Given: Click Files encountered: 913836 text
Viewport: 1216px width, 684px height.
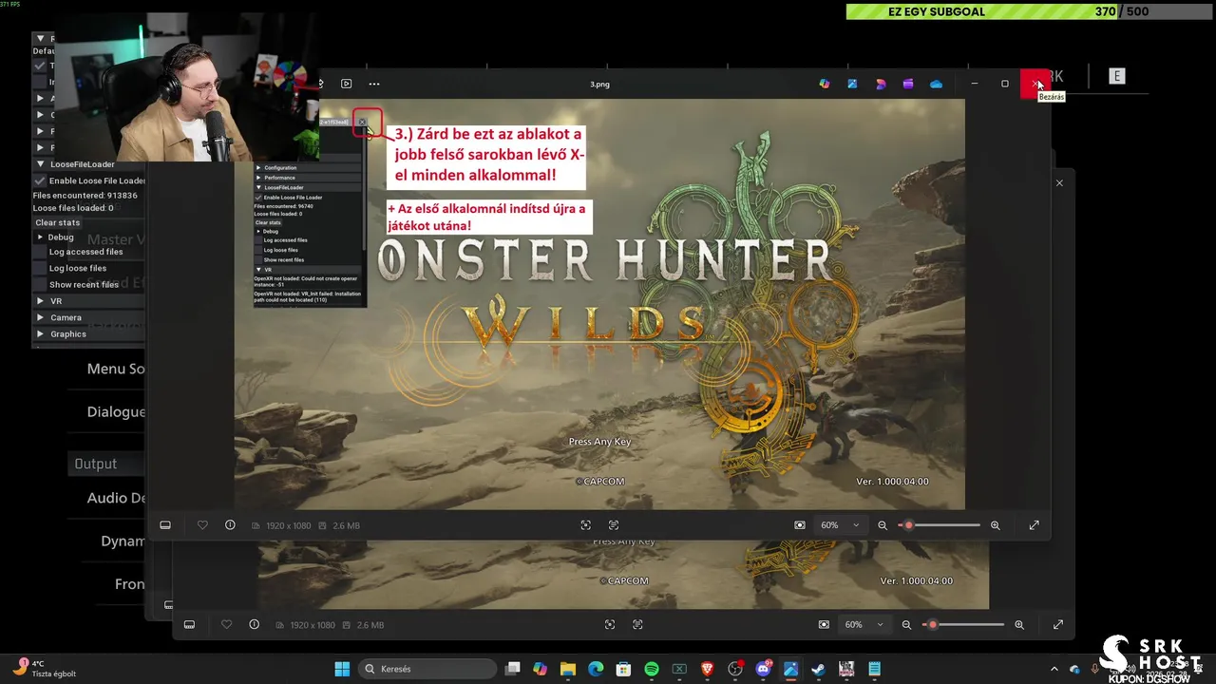Looking at the screenshot, I should point(85,195).
